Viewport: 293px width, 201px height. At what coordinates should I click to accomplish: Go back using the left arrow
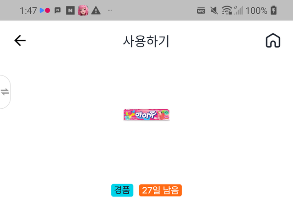tap(20, 40)
